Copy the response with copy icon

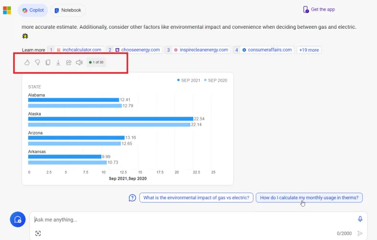(x=48, y=62)
